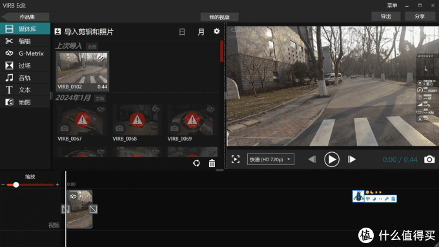Viewport: 439px width, 247px height.
Task: Click the 媒体库 film strip icon
Action: pyautogui.click(x=9, y=29)
